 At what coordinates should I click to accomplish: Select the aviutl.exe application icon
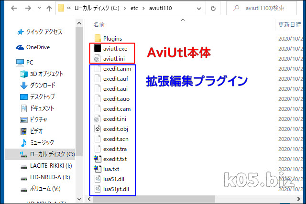pyautogui.click(x=97, y=48)
